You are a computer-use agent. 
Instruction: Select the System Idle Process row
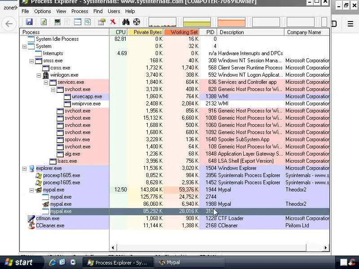click(x=175, y=39)
